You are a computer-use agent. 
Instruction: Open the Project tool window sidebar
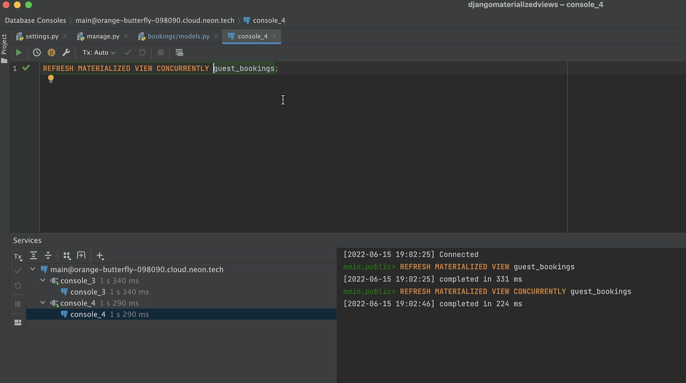[x=4, y=48]
